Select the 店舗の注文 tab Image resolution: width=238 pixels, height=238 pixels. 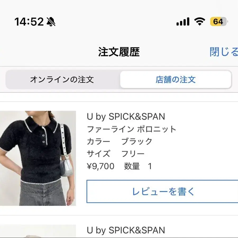[x=176, y=80]
